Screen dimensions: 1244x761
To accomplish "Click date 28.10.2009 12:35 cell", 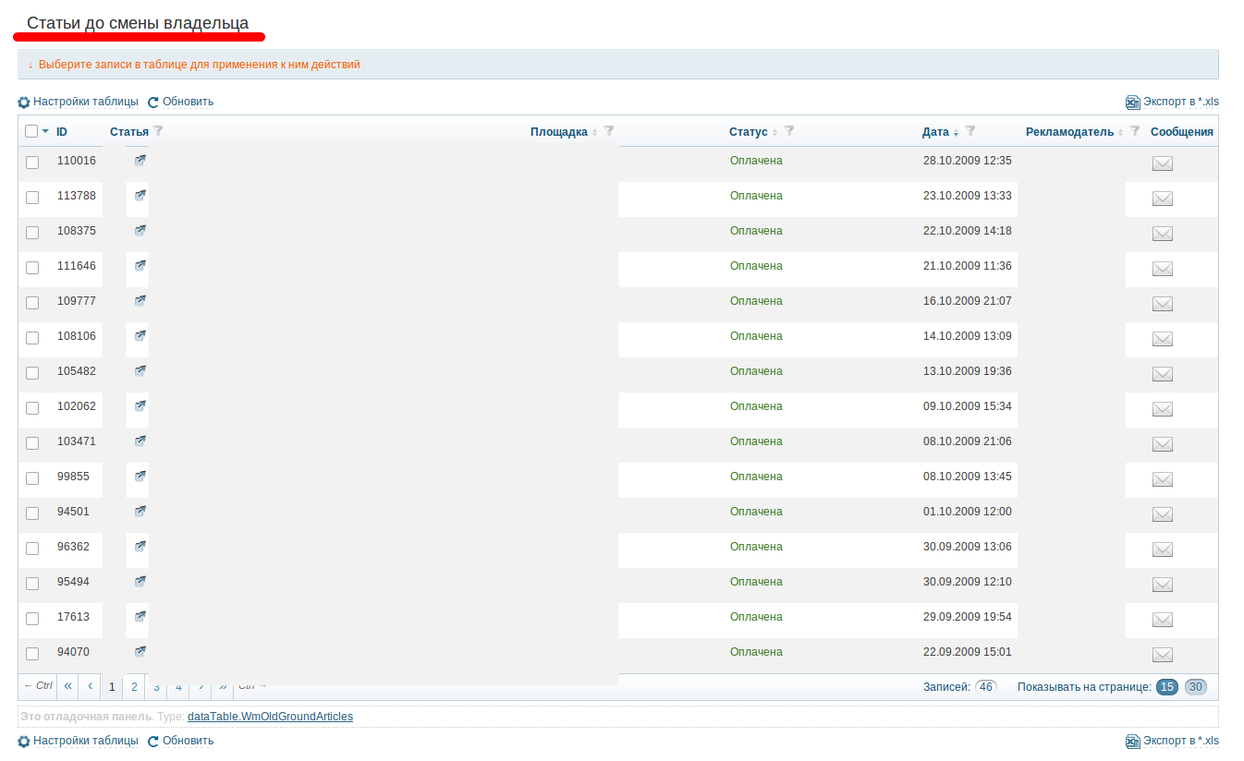I will click(x=968, y=161).
